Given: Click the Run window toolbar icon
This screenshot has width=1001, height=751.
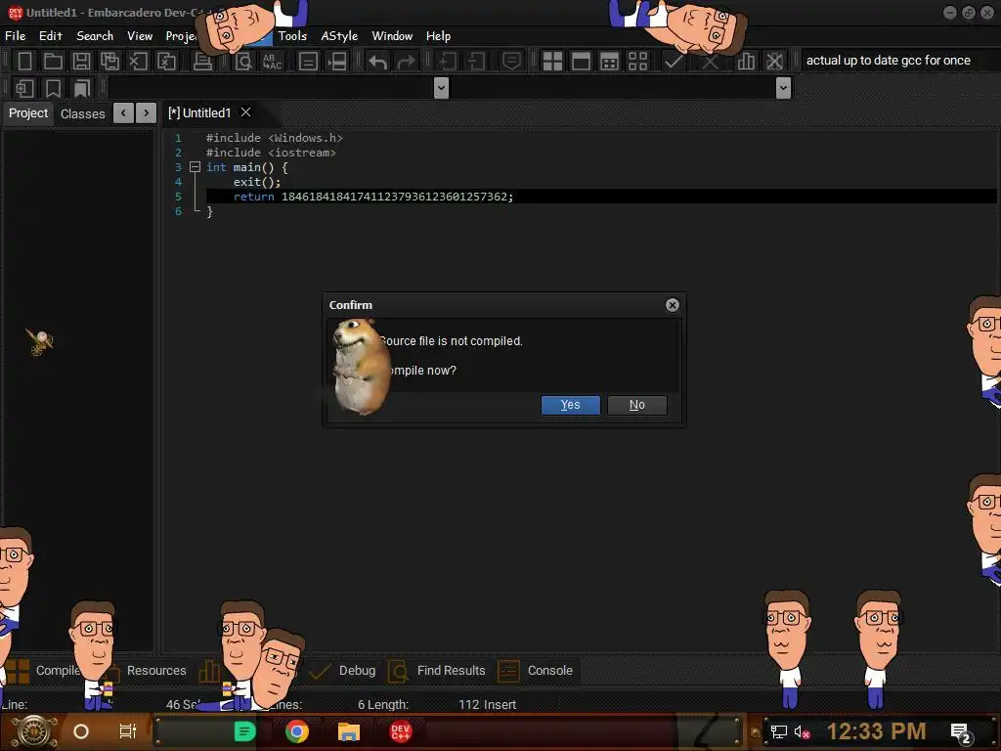Looking at the screenshot, I should click(581, 62).
